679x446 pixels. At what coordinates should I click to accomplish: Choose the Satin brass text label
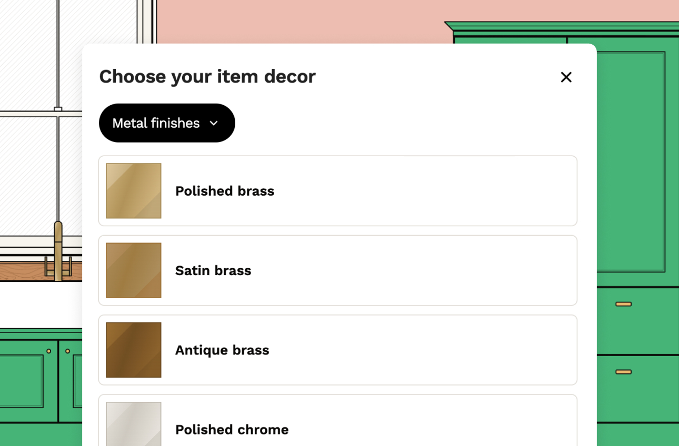point(213,270)
